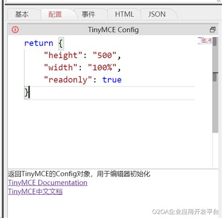Place cursor on the "height" key
The width and height of the screenshot is (222, 218).
(63, 55)
